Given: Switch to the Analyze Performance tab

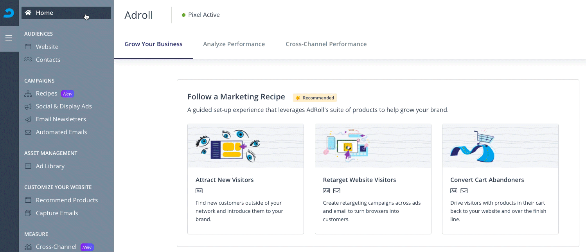Looking at the screenshot, I should pos(234,44).
